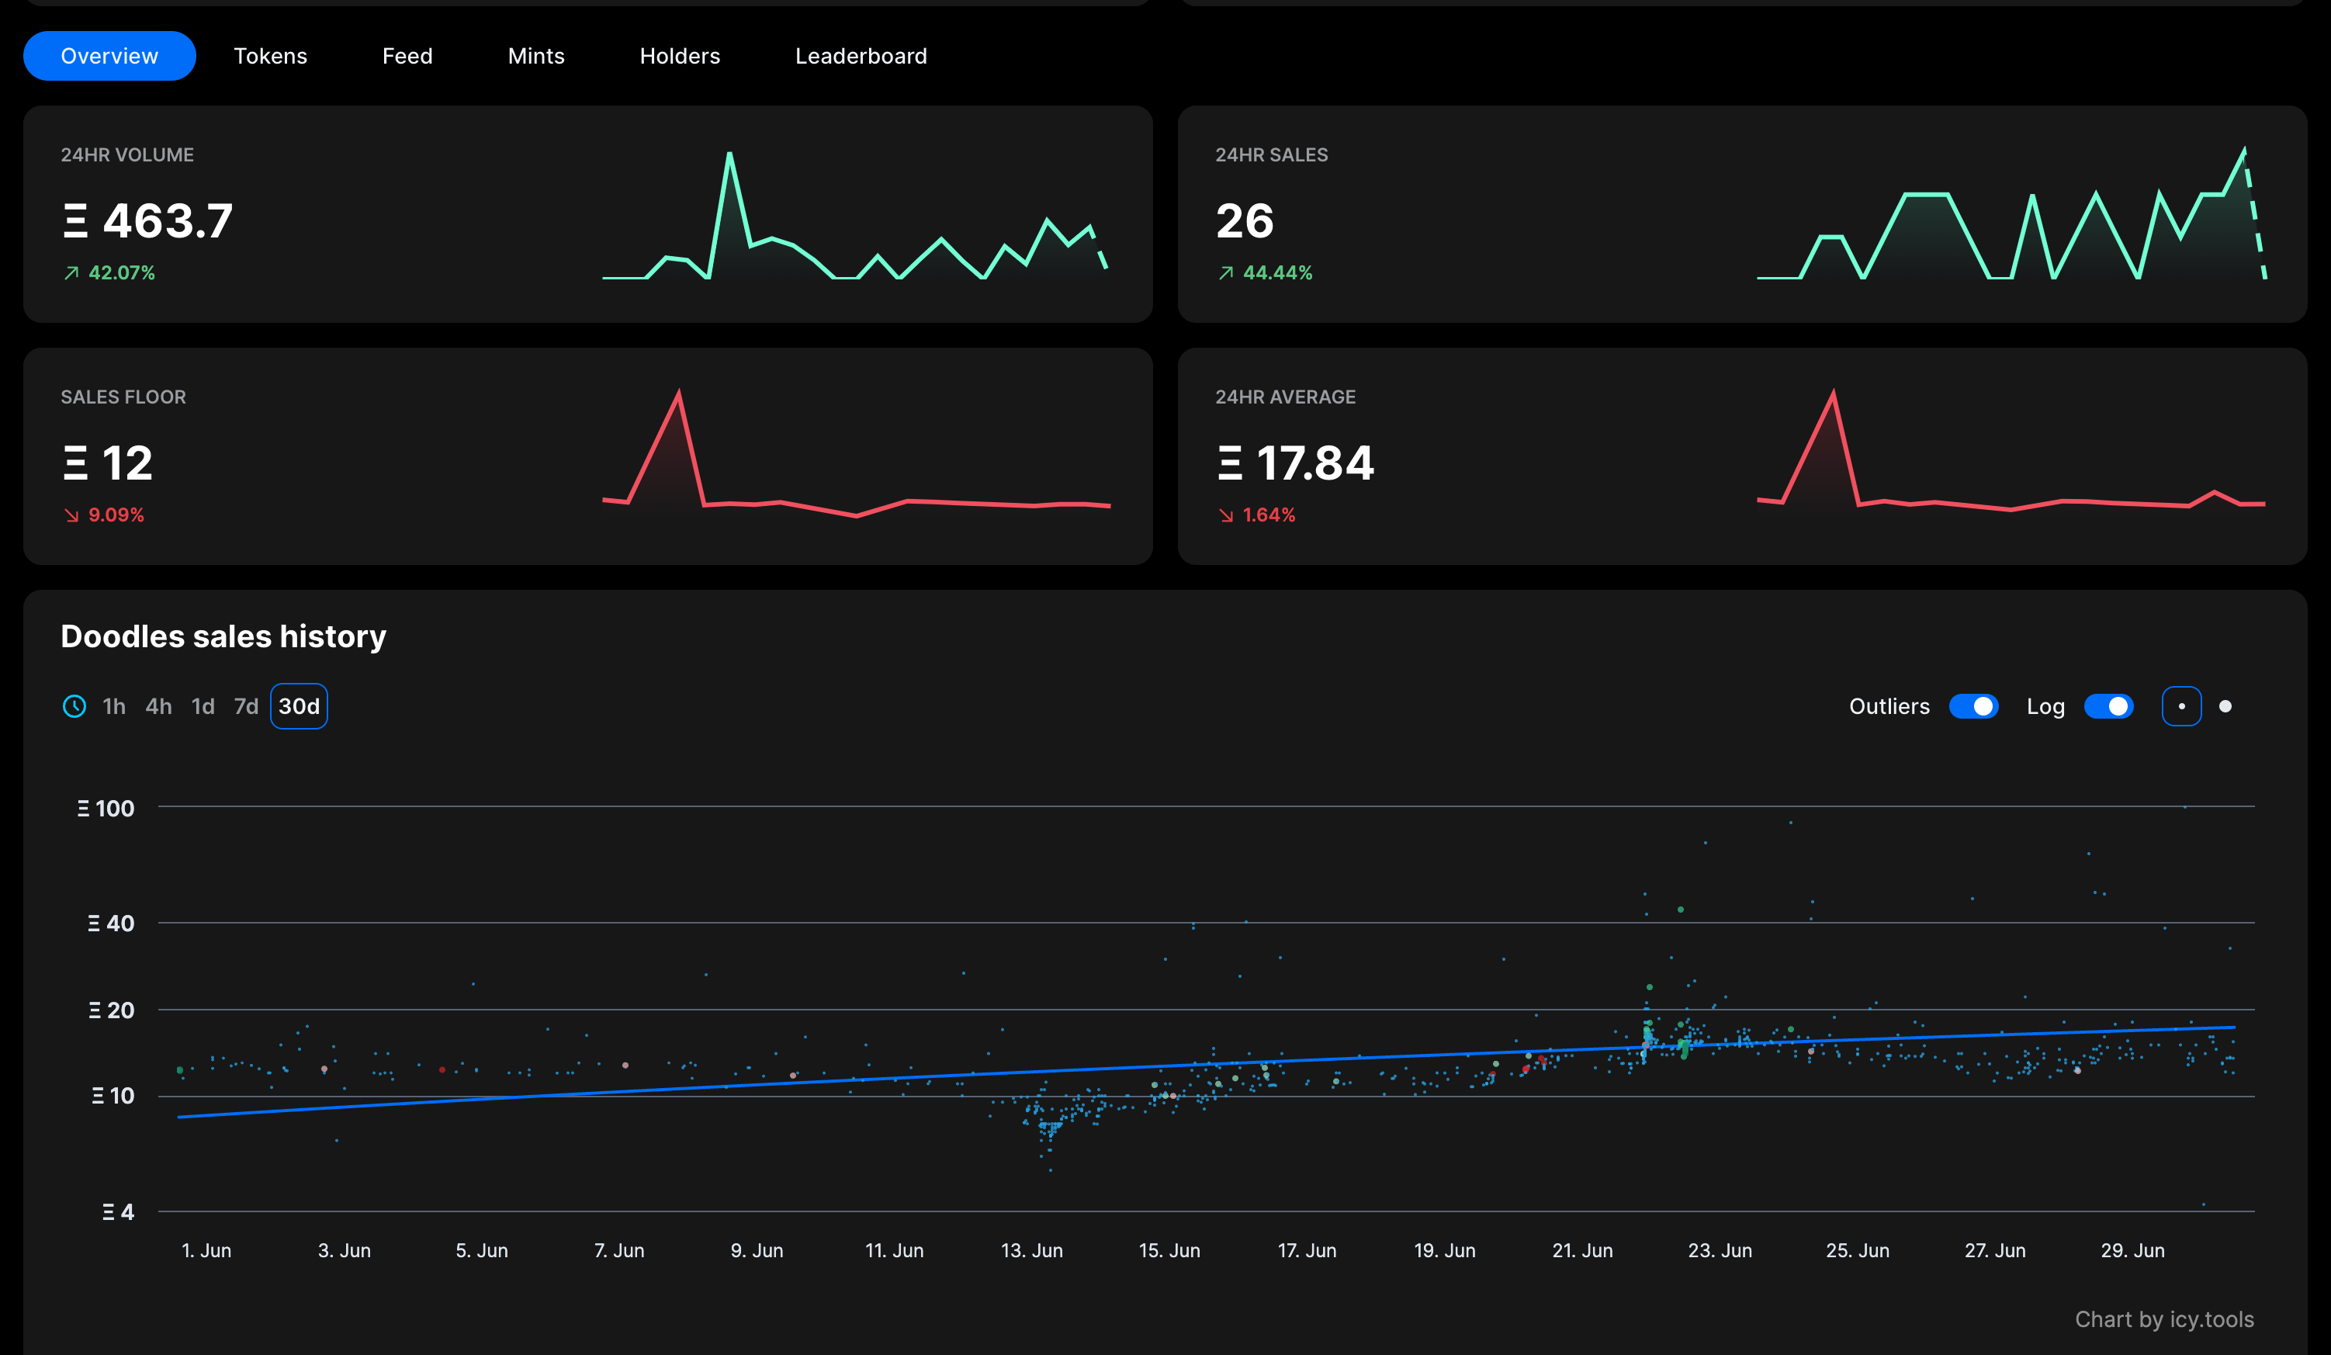The width and height of the screenshot is (2331, 1355).
Task: Open the Chart by icy.tools credit
Action: click(2163, 1319)
